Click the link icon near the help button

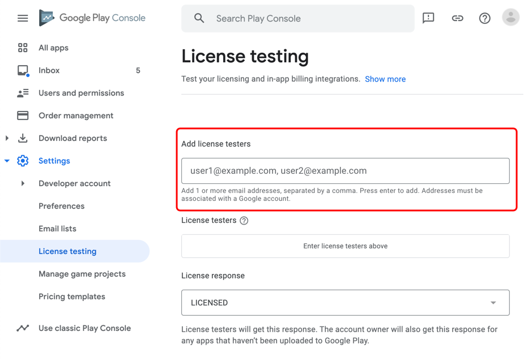coord(457,18)
